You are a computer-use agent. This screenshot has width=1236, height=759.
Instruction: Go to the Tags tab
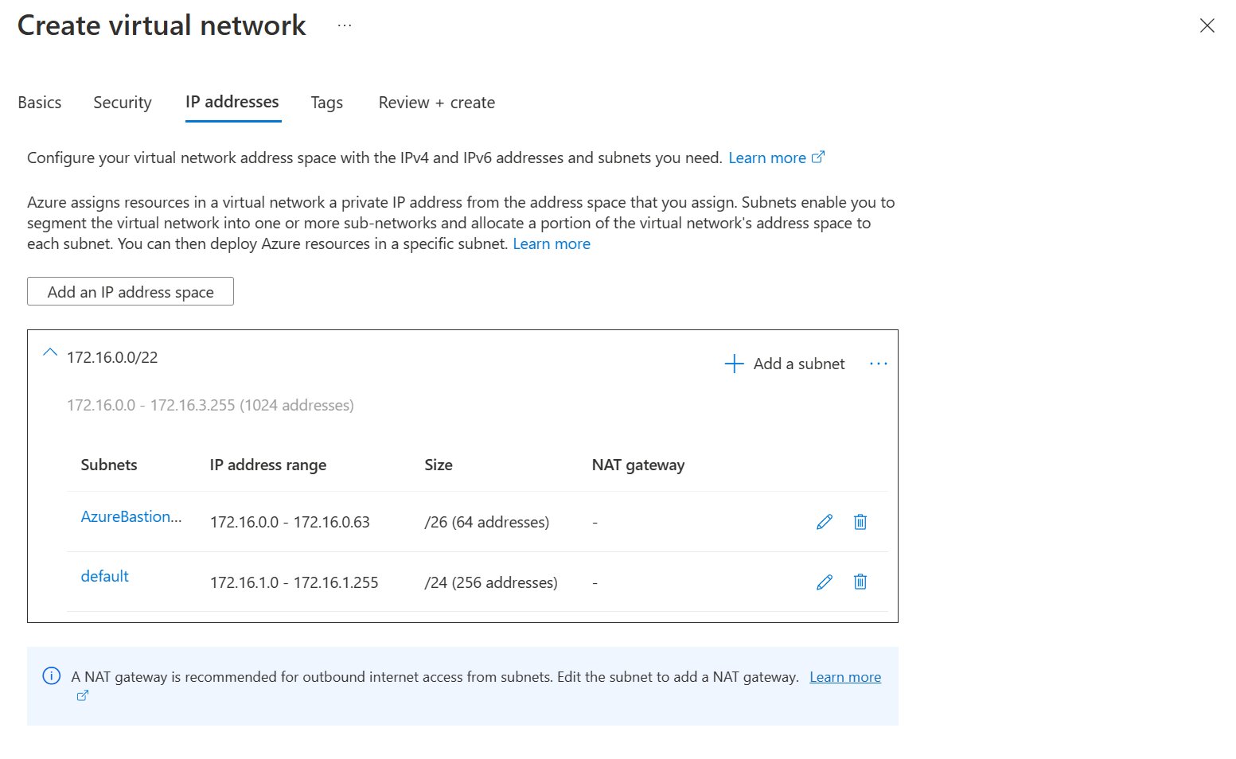pyautogui.click(x=326, y=103)
